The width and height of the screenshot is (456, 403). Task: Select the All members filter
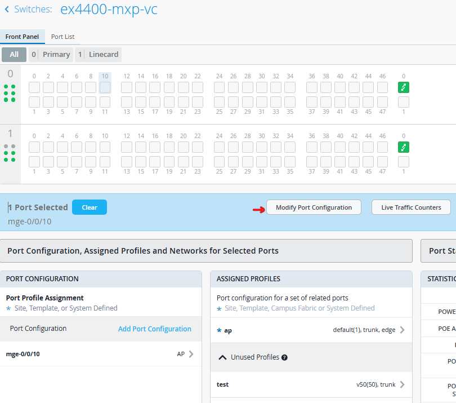pyautogui.click(x=14, y=55)
